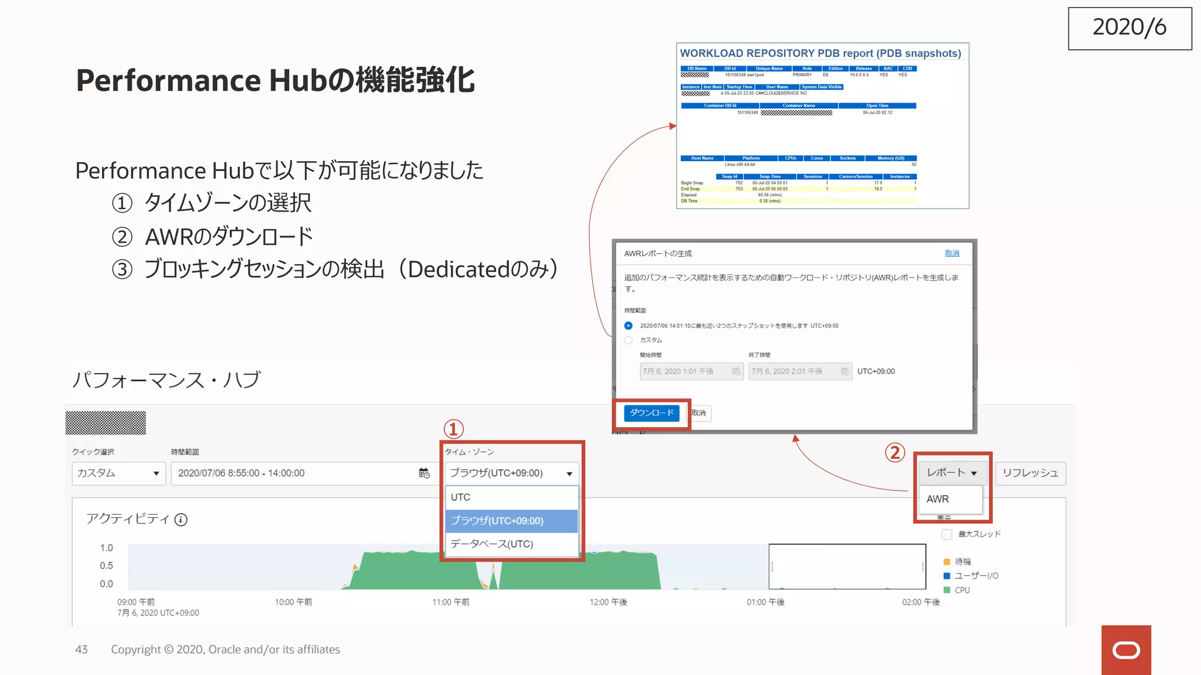Click the info icon beside アクティビティ
Screen dimensions: 1201x675
point(181,520)
